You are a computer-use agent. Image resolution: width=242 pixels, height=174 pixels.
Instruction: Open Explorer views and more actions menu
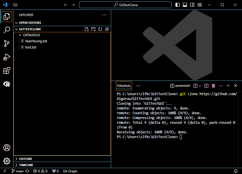coord(104,15)
